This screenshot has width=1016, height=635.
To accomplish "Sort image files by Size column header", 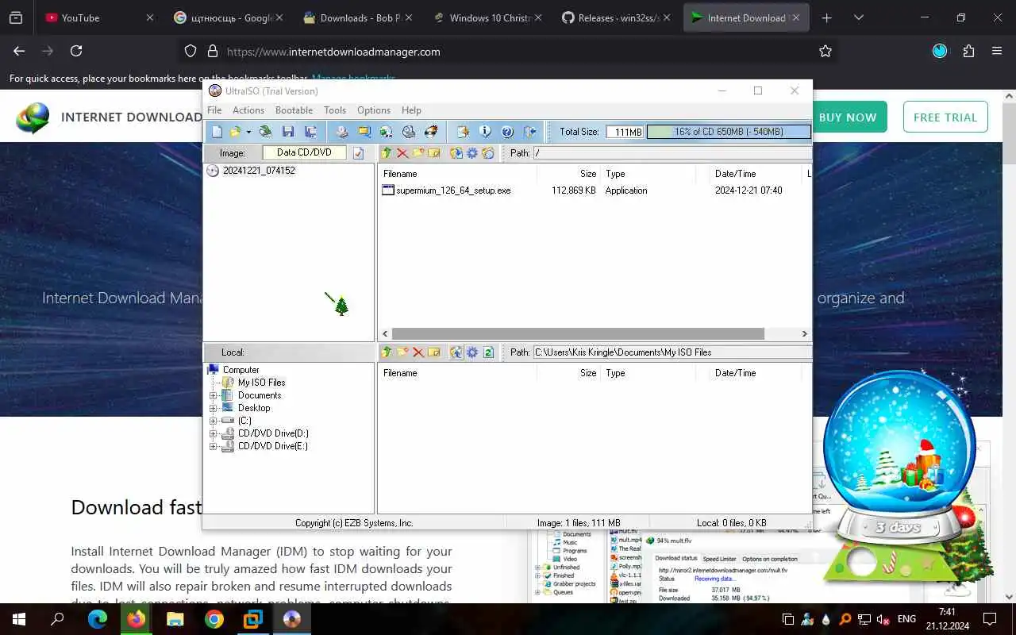I will [568, 174].
